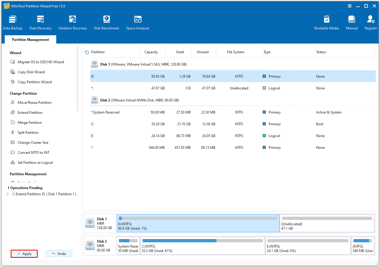Open Partition Recovery
The width and height of the screenshot is (380, 267).
pos(72,22)
